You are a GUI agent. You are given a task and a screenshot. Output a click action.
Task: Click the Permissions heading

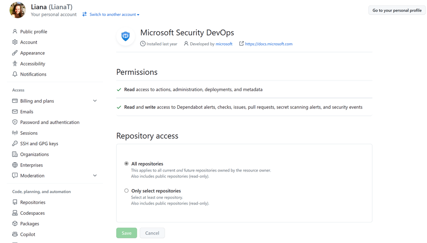point(137,72)
